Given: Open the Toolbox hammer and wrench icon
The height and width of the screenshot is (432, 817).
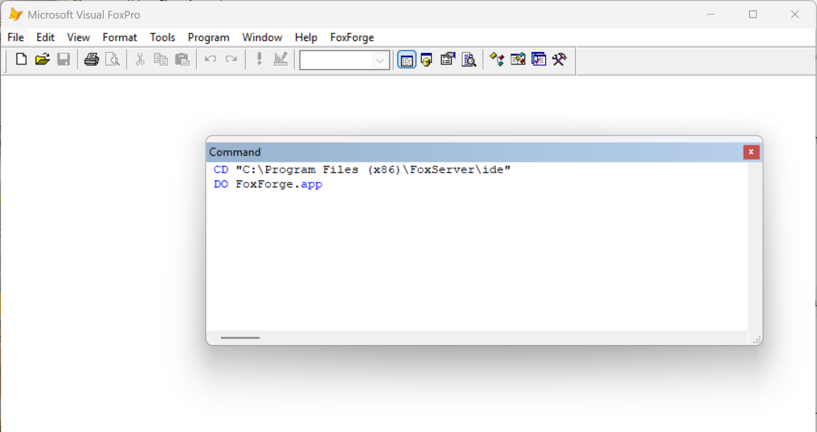Looking at the screenshot, I should click(559, 59).
